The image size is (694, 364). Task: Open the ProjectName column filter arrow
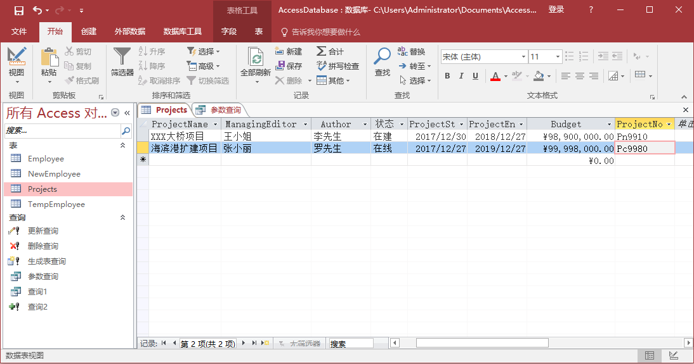216,125
